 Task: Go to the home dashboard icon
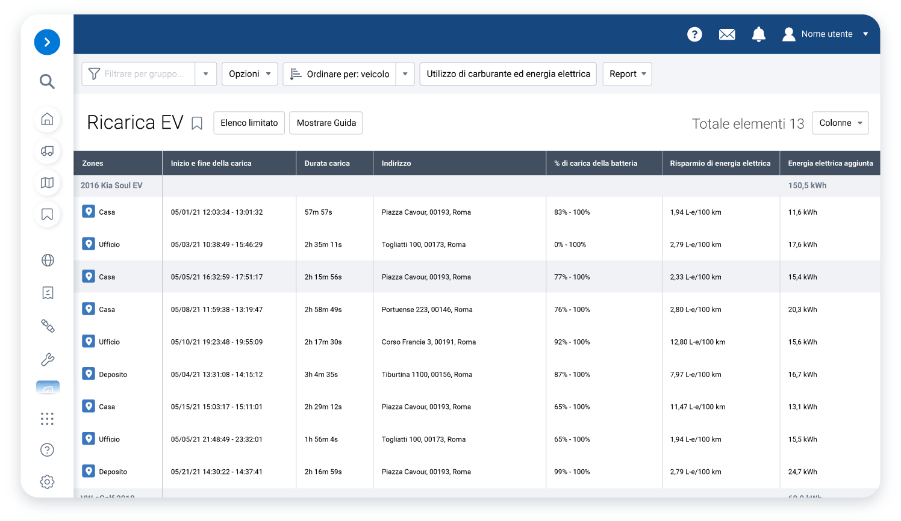click(x=47, y=119)
